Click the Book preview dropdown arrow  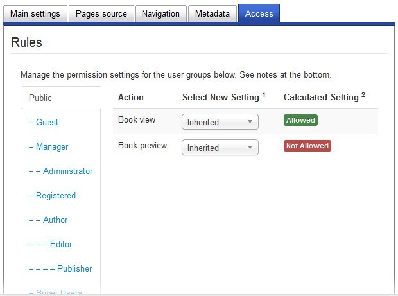(x=250, y=148)
